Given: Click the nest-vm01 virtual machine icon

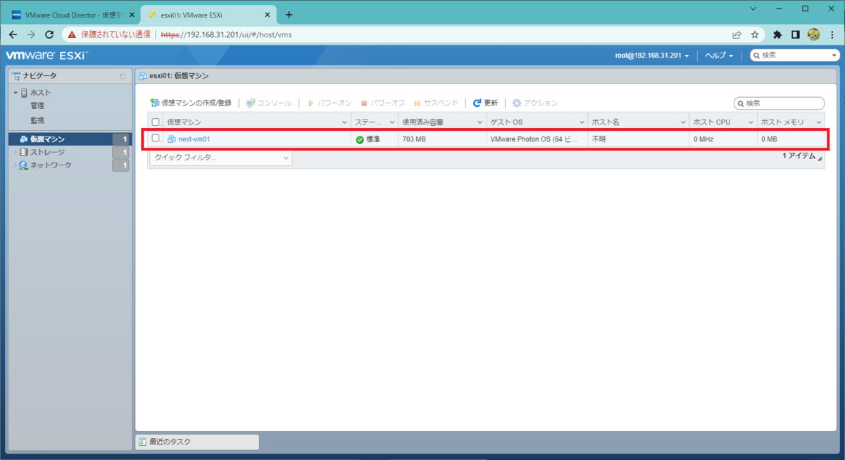Looking at the screenshot, I should point(171,139).
